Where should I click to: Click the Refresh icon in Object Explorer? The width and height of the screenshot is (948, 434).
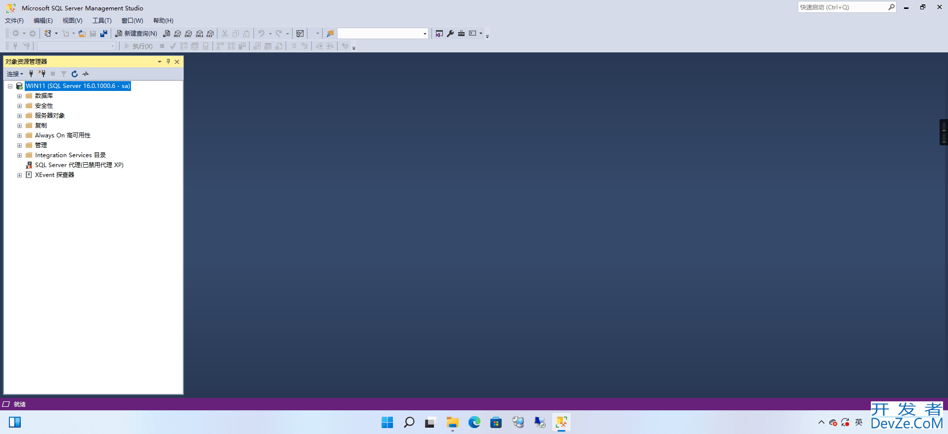(x=75, y=74)
